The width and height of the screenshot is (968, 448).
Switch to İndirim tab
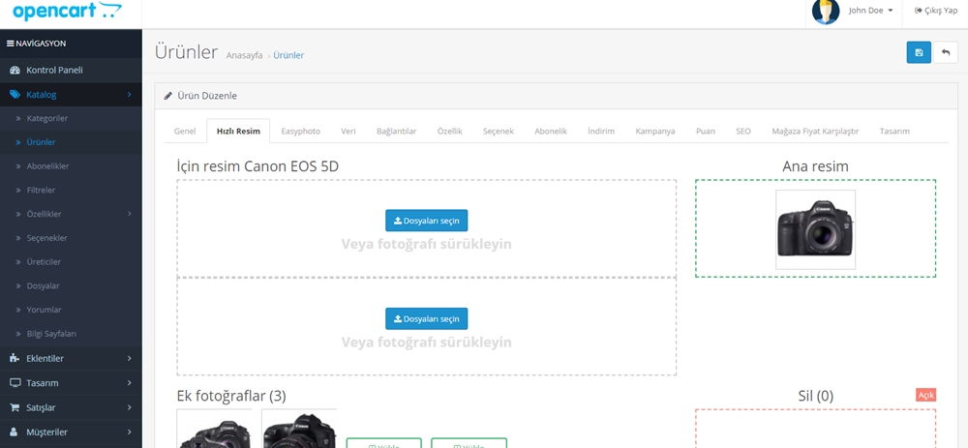coord(601,132)
